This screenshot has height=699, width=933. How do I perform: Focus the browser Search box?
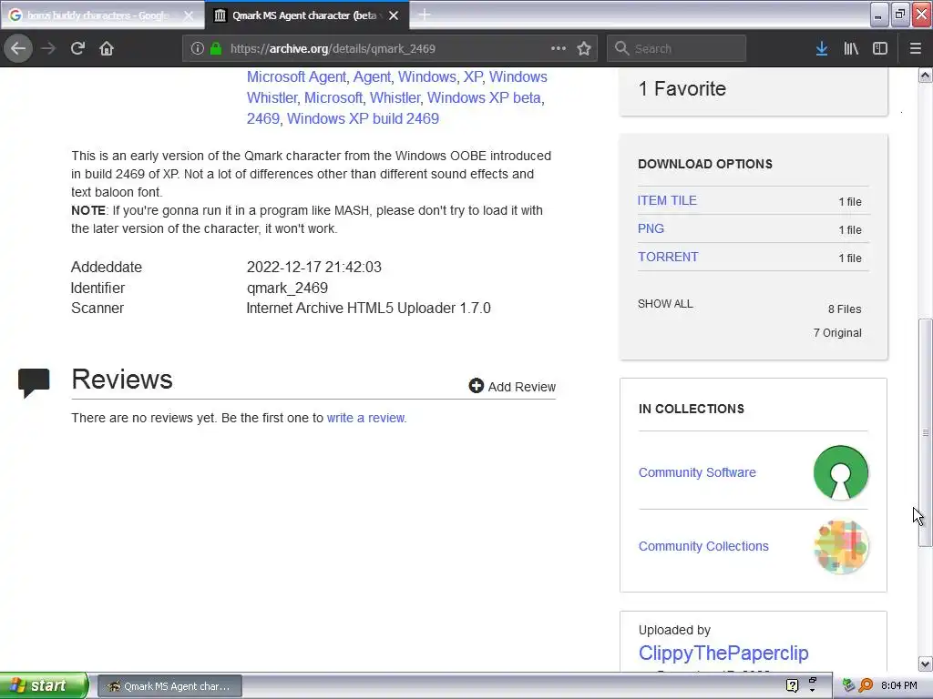pos(676,49)
